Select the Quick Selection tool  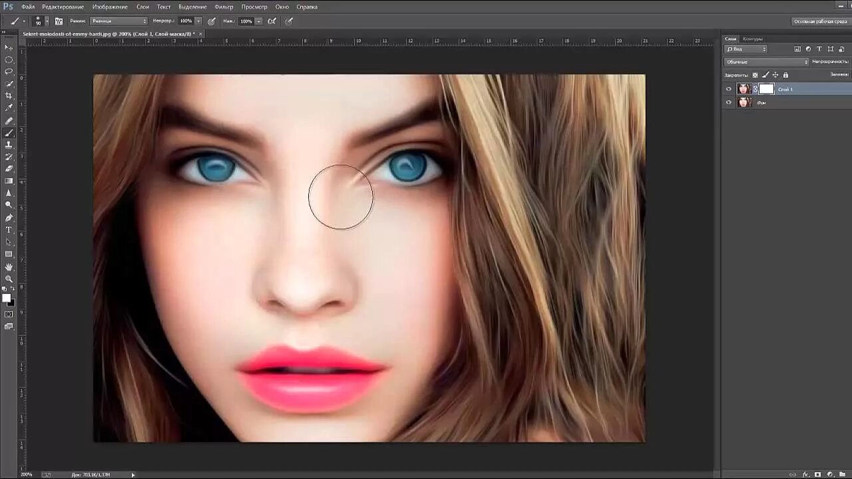click(9, 84)
